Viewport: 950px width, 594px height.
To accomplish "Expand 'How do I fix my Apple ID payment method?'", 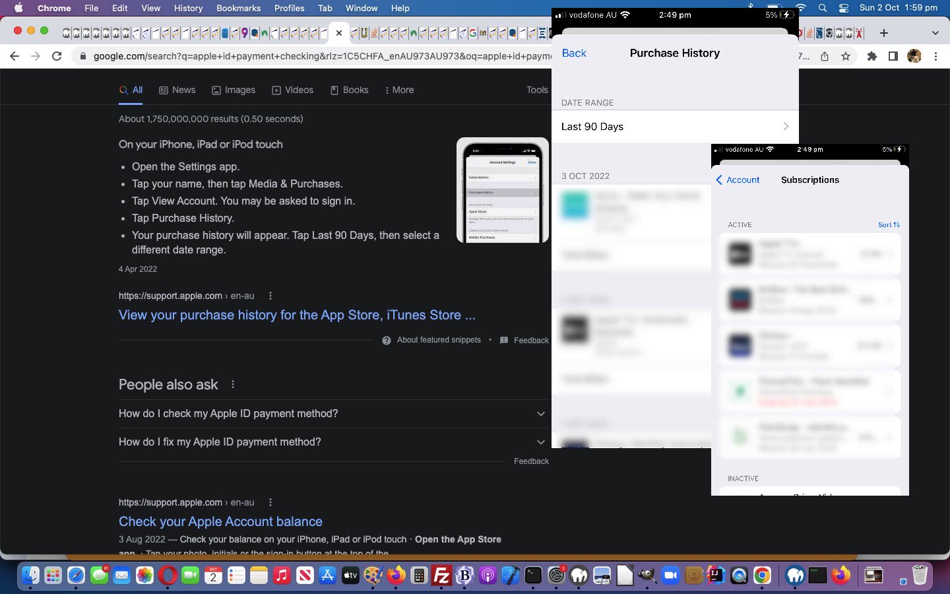I will [x=333, y=442].
